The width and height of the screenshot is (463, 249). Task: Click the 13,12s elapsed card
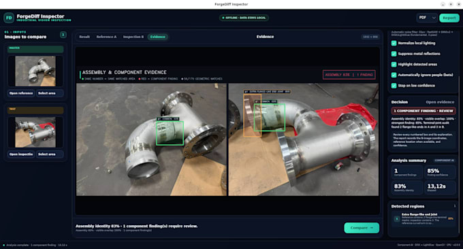pyautogui.click(x=440, y=188)
